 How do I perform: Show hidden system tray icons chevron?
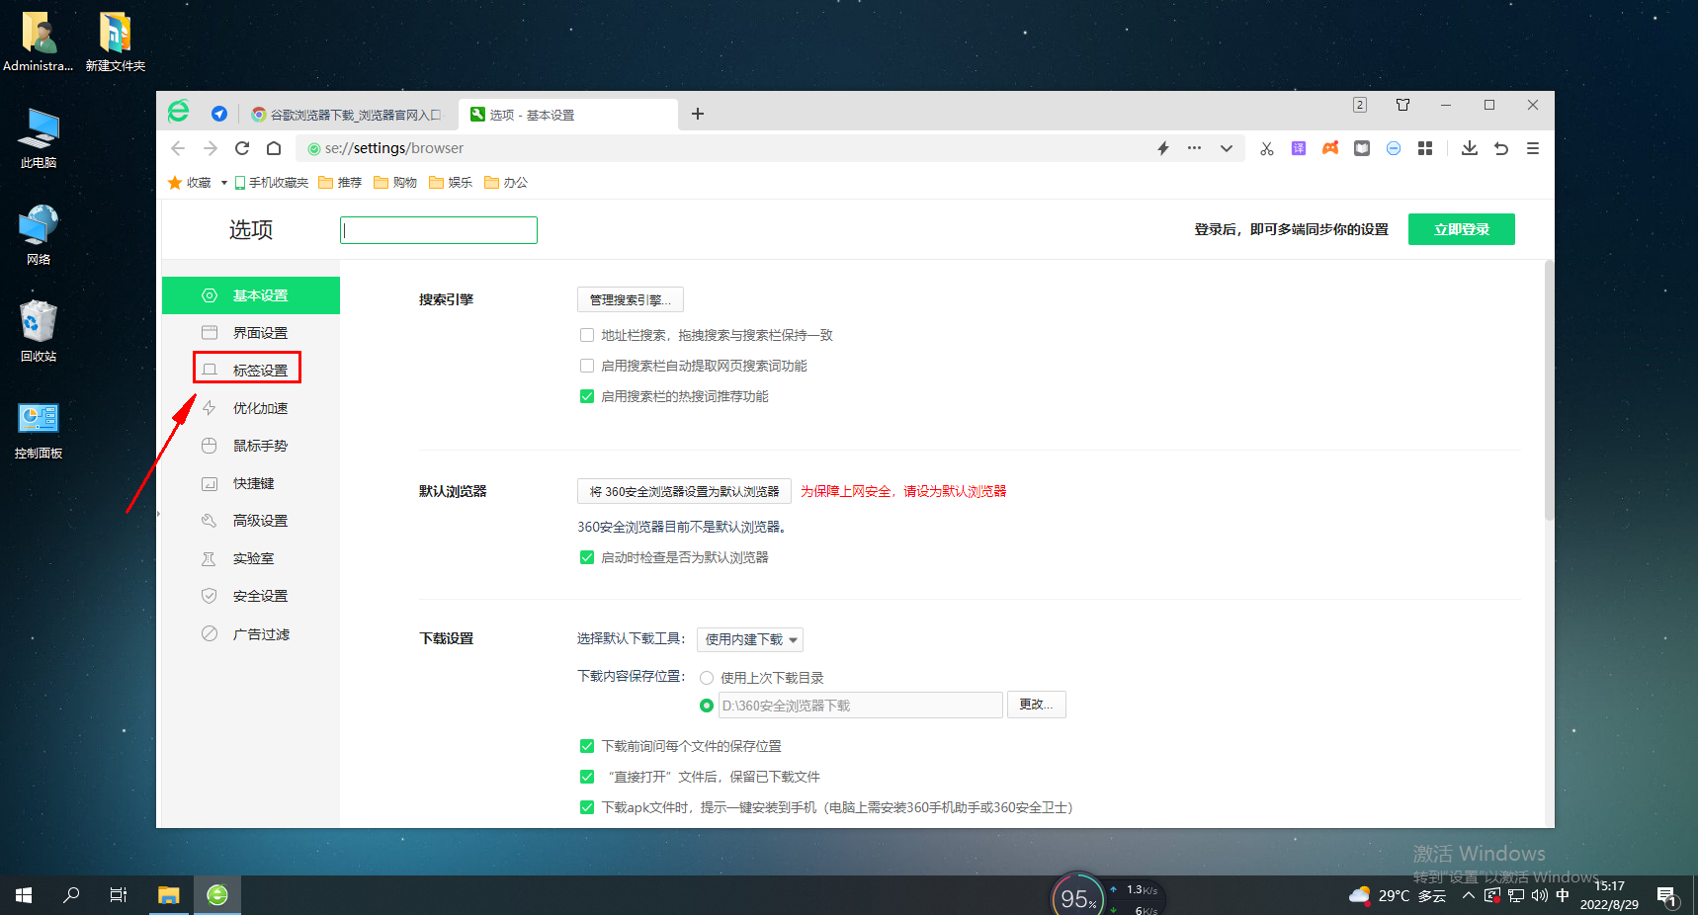click(x=1469, y=896)
